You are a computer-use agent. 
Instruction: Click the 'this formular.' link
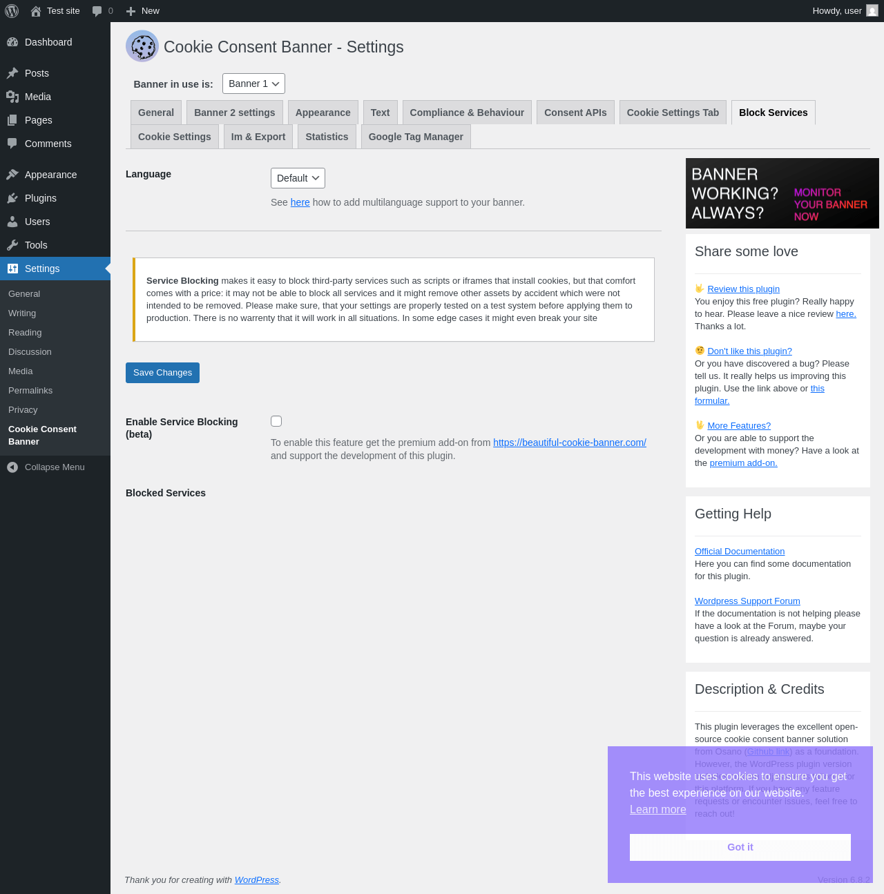[760, 395]
